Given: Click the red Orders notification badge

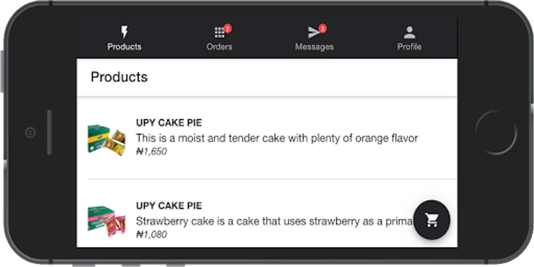Looking at the screenshot, I should pyautogui.click(x=228, y=28).
